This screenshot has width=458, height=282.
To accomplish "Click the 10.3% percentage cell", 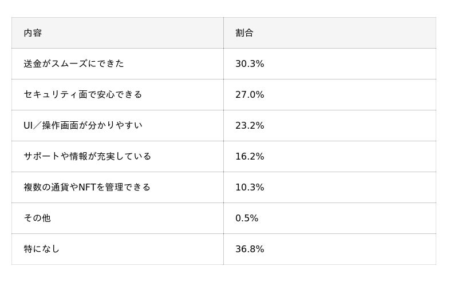I will (x=250, y=188).
